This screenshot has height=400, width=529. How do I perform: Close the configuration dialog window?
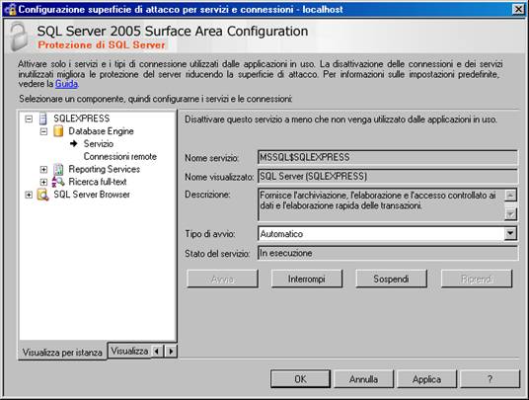(518, 9)
